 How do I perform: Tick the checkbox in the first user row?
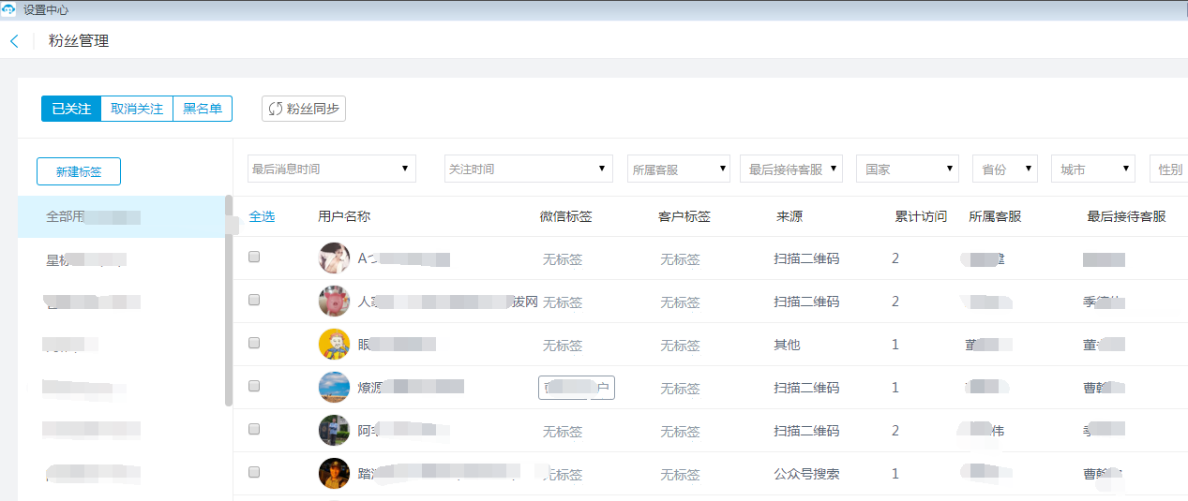point(254,257)
